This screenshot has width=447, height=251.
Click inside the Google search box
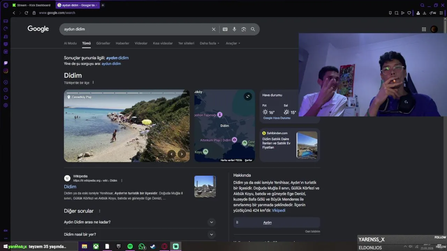point(136,29)
